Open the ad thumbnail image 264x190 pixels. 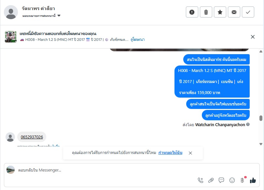click(11, 37)
